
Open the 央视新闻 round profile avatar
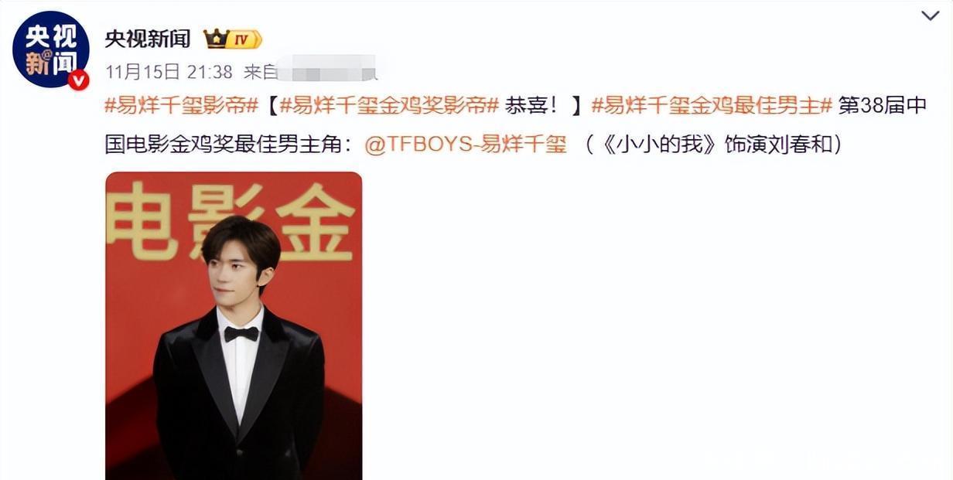point(51,50)
